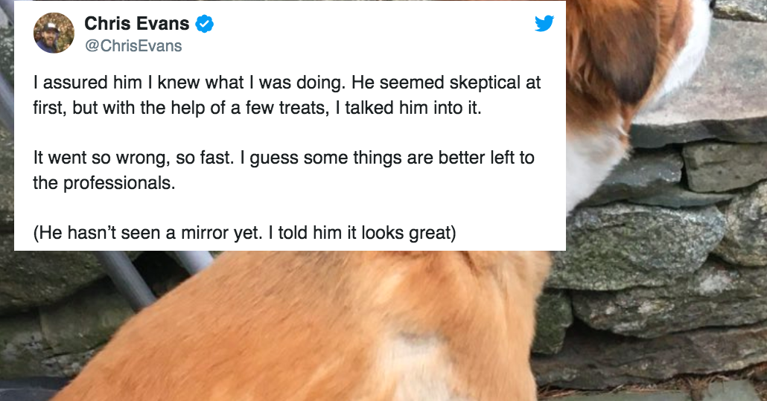Click the Twitter bird logo
Screen dimensions: 767x401
click(544, 24)
